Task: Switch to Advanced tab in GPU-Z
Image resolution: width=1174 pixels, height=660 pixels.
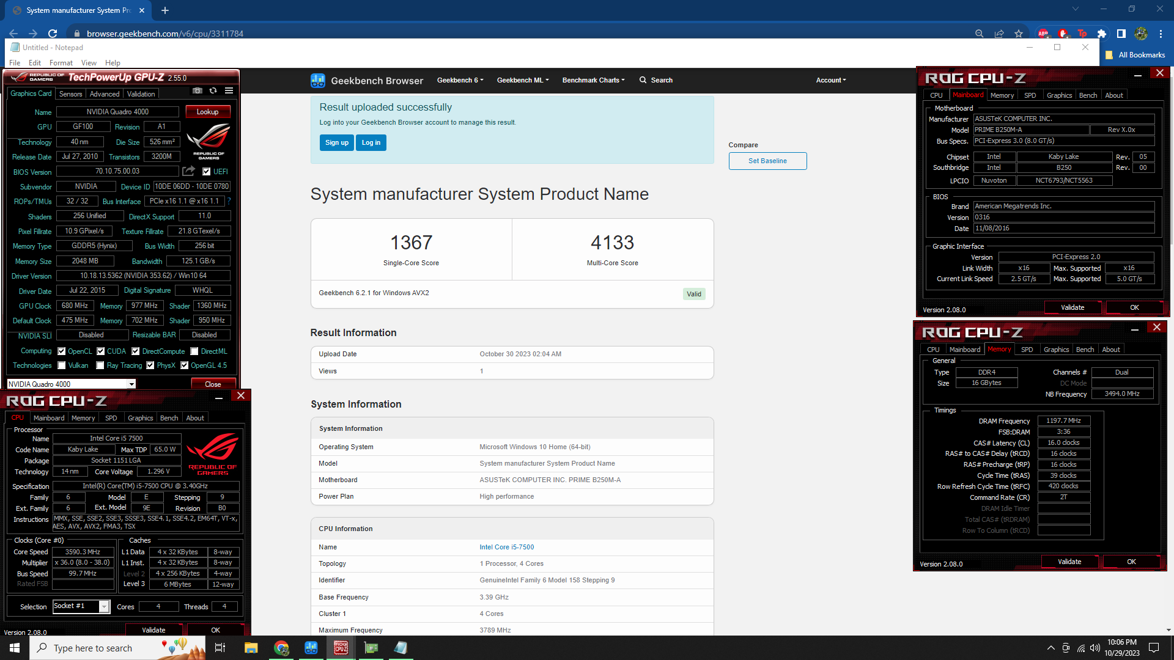Action: (x=105, y=94)
